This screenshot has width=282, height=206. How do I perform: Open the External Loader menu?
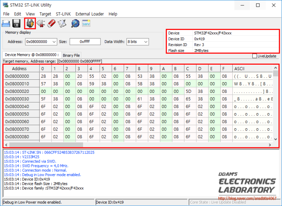pyautogui.click(x=90, y=14)
